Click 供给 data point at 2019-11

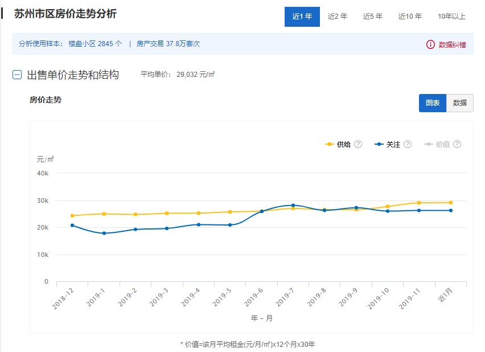pyautogui.click(x=419, y=203)
